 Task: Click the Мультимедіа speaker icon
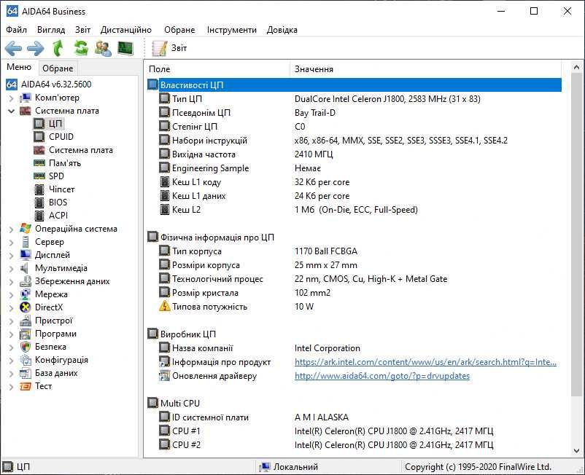(x=25, y=268)
